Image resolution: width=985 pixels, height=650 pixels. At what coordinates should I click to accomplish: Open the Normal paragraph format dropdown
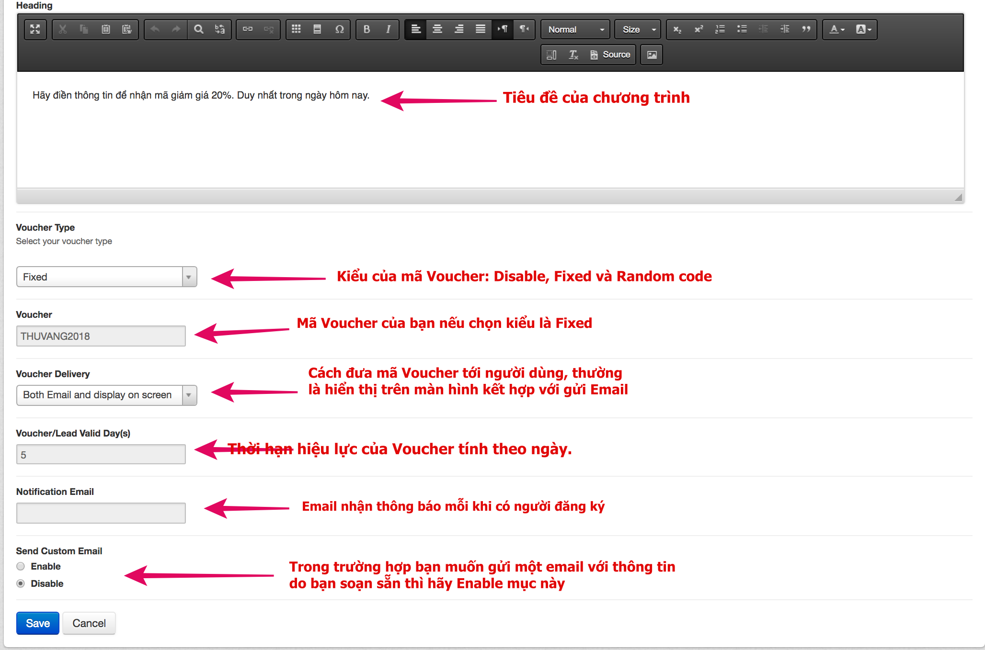(575, 29)
